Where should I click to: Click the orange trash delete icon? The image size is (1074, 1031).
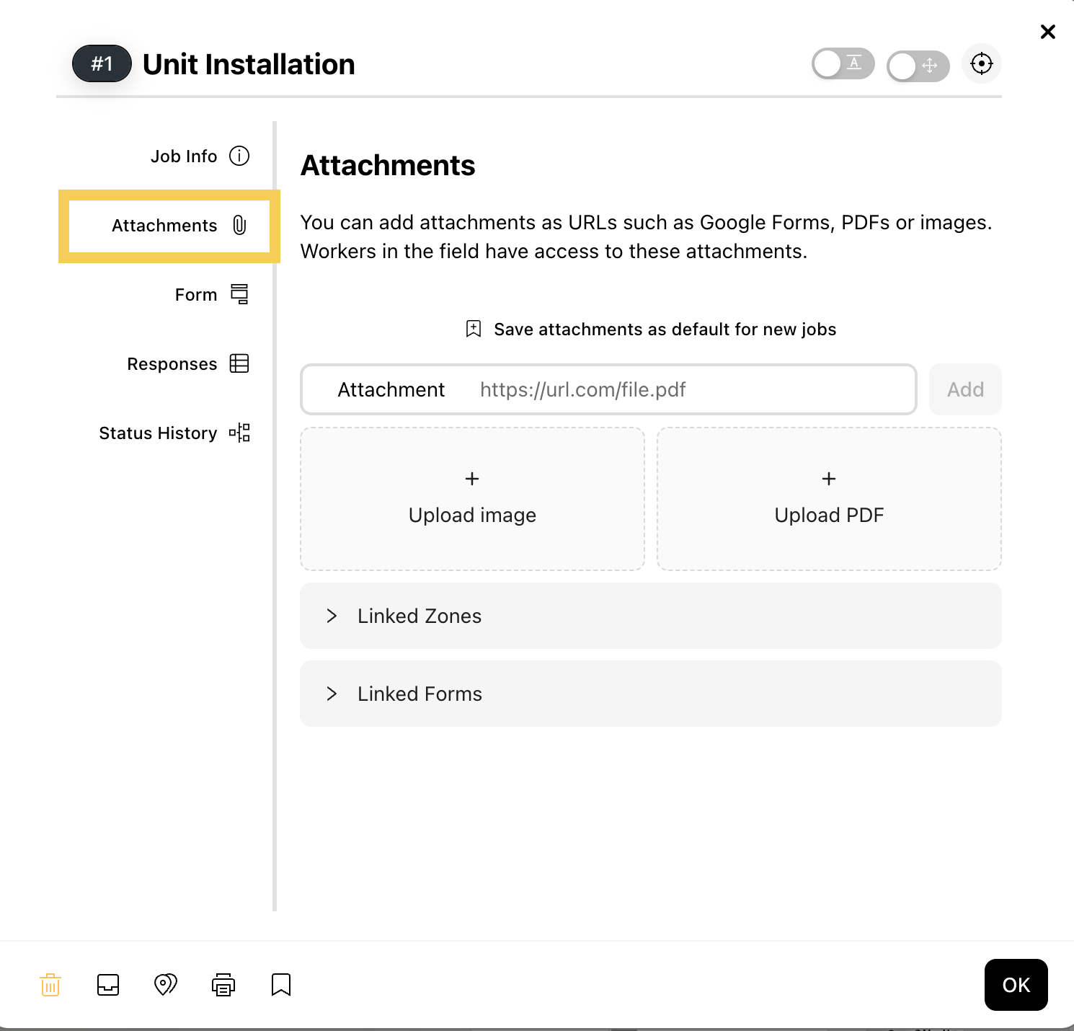coord(50,985)
